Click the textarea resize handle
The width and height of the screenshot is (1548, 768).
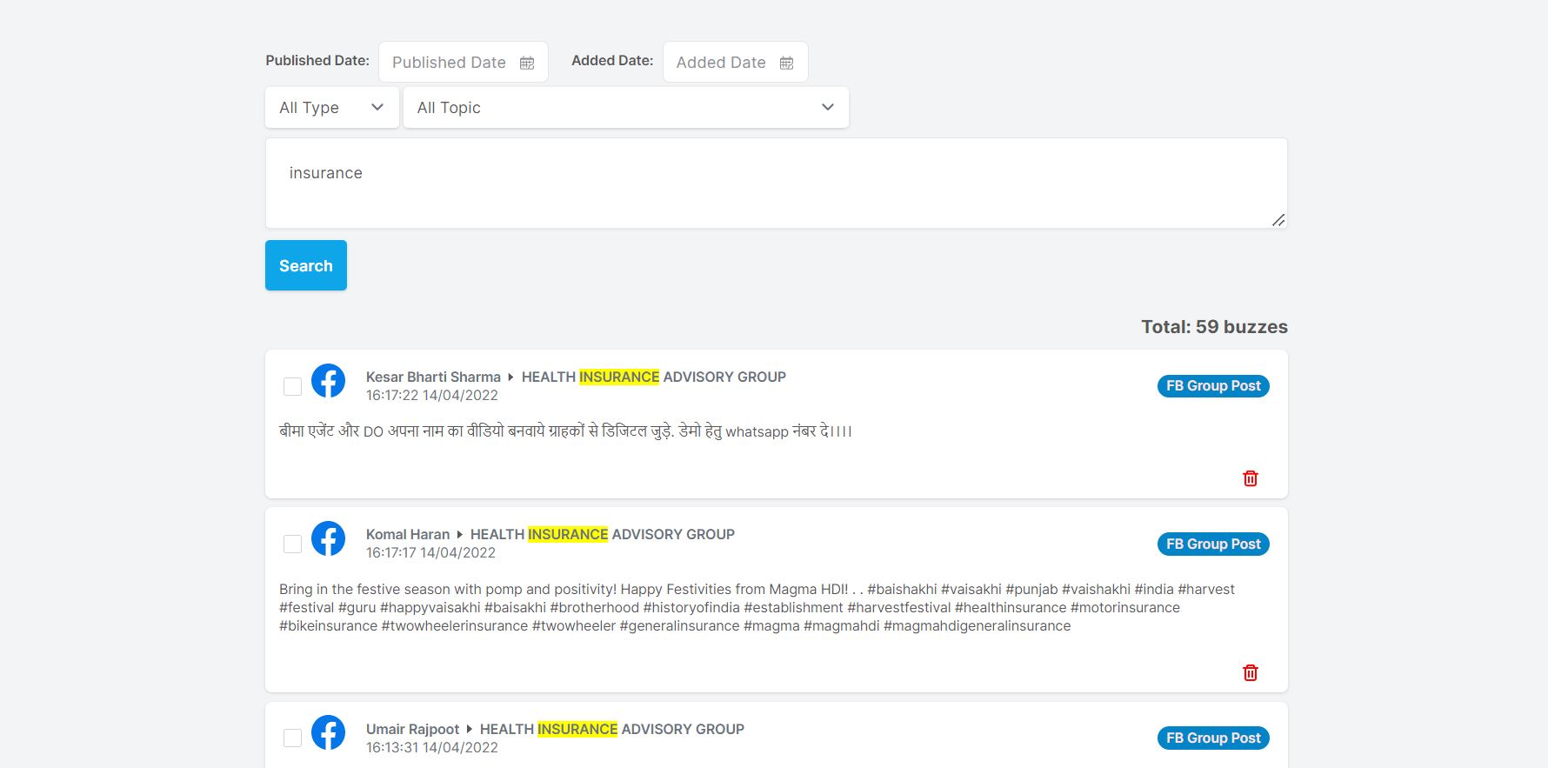tap(1278, 220)
